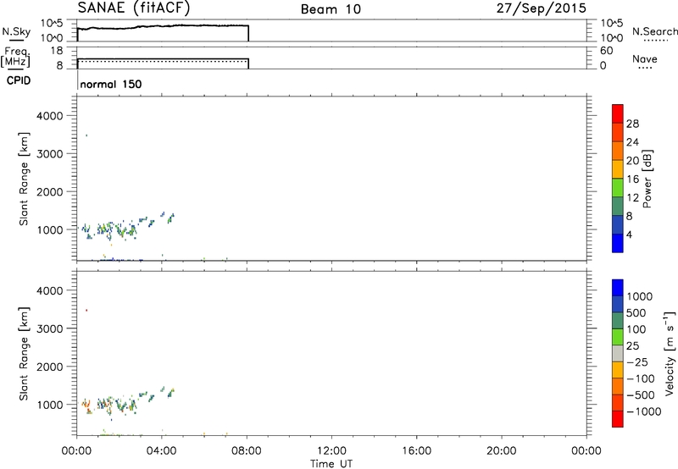Screen dimensions: 678x469
Task: Click the isolated red echo in velocity panel
Action: pyautogui.click(x=86, y=310)
